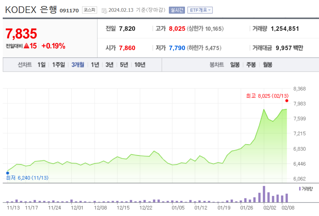Click the 거래량 volume legend swatch
319x216 pixels.
tap(300, 189)
